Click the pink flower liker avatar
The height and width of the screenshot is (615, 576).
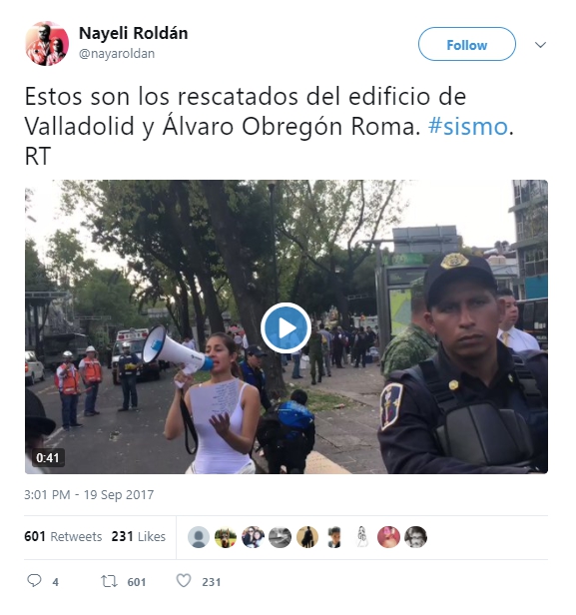[388, 537]
